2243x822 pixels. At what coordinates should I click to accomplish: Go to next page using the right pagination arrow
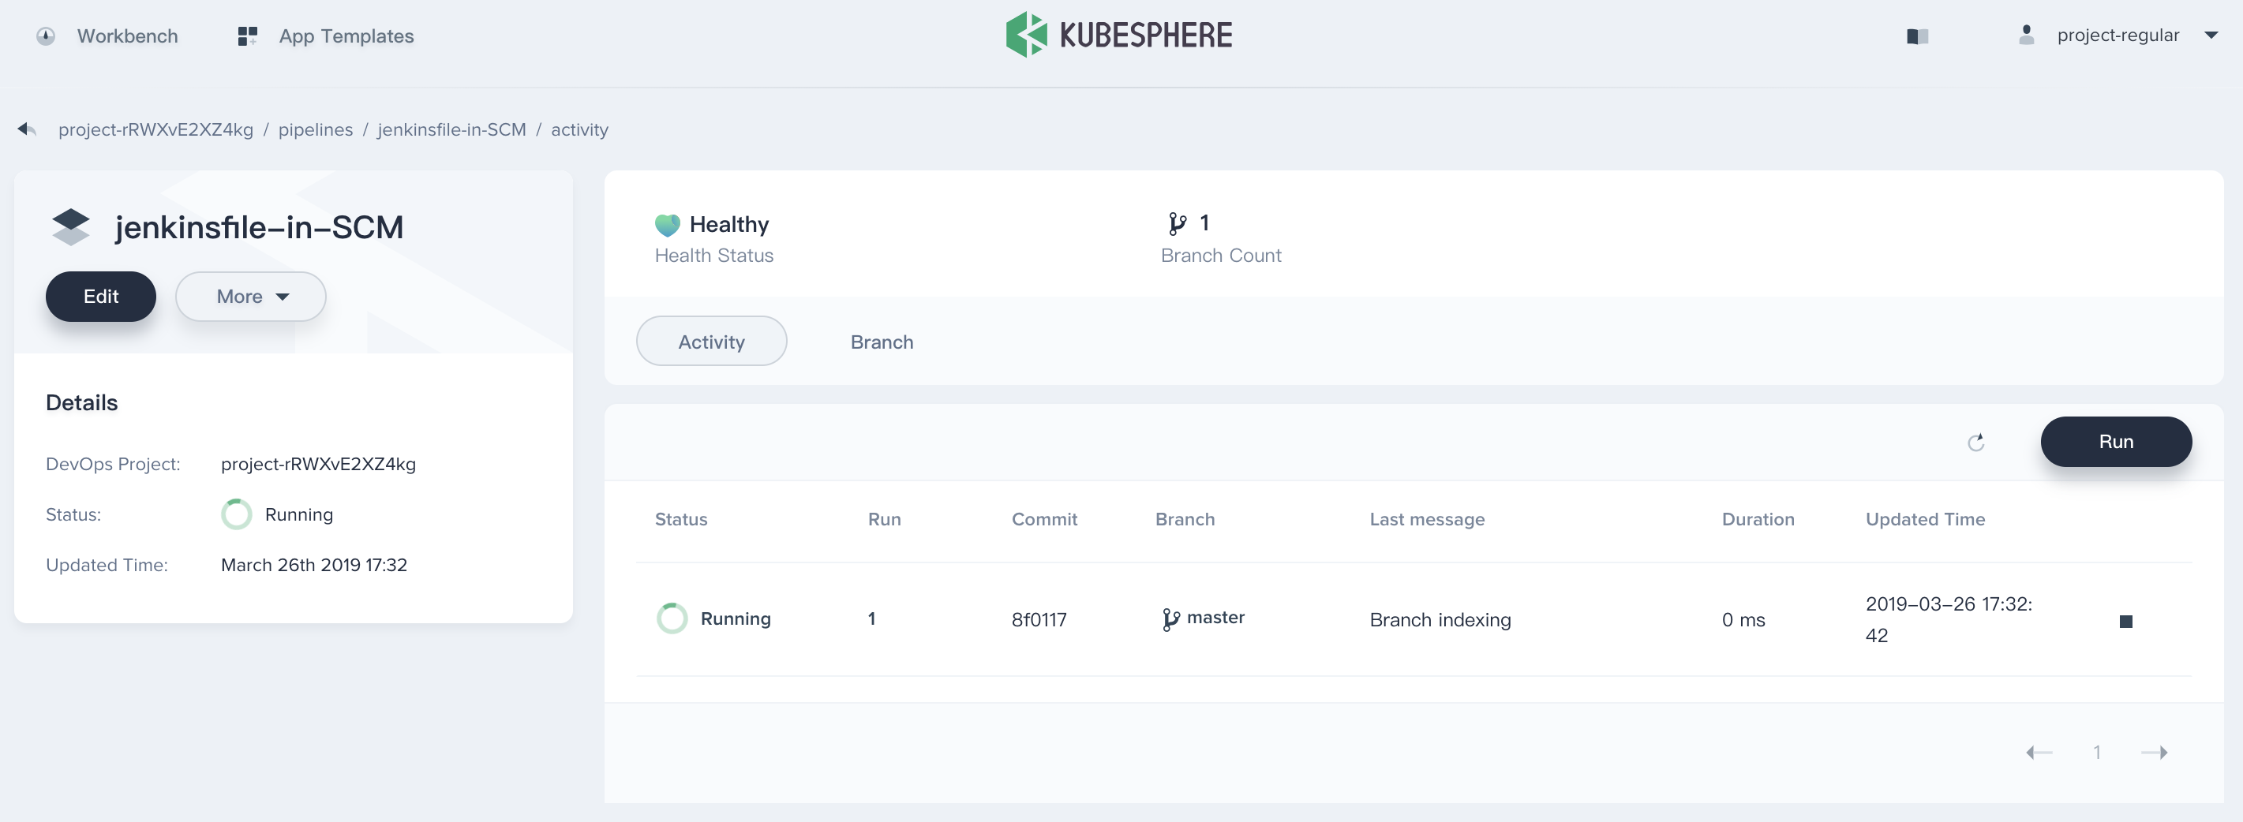(x=2156, y=752)
